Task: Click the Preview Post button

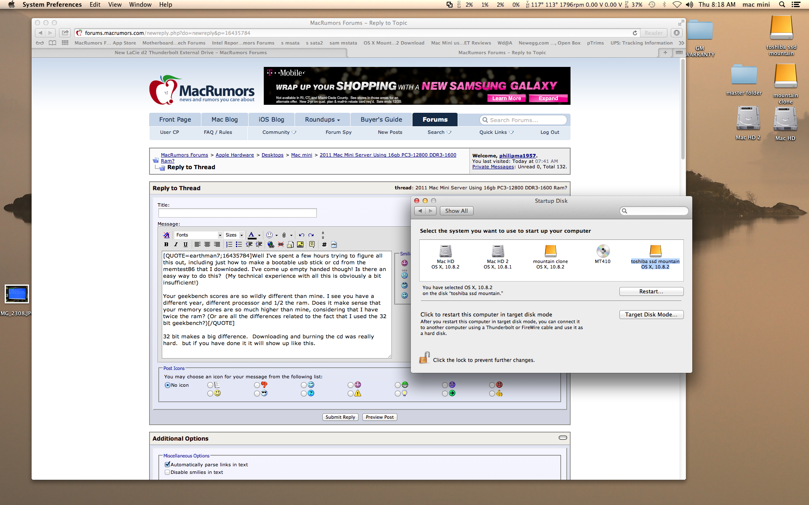Action: pos(380,417)
